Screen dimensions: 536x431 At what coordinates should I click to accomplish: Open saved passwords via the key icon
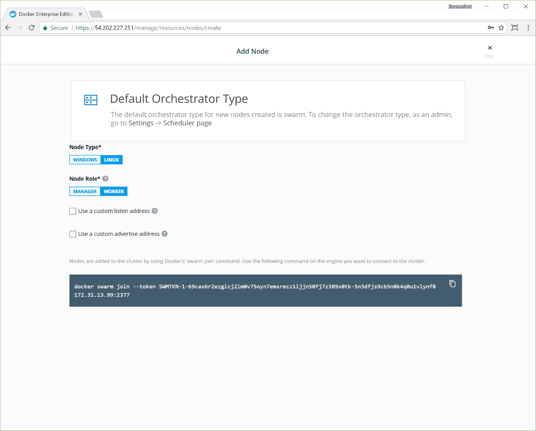pos(490,28)
